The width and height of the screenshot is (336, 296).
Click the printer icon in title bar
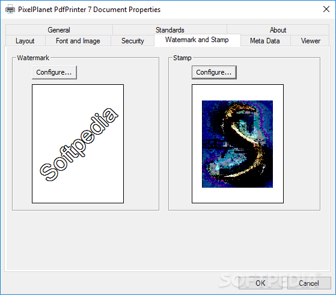10,10
